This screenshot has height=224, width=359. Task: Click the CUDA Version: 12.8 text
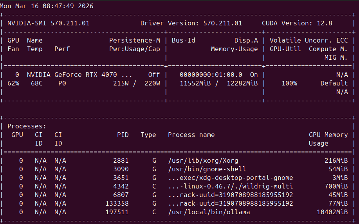297,23
